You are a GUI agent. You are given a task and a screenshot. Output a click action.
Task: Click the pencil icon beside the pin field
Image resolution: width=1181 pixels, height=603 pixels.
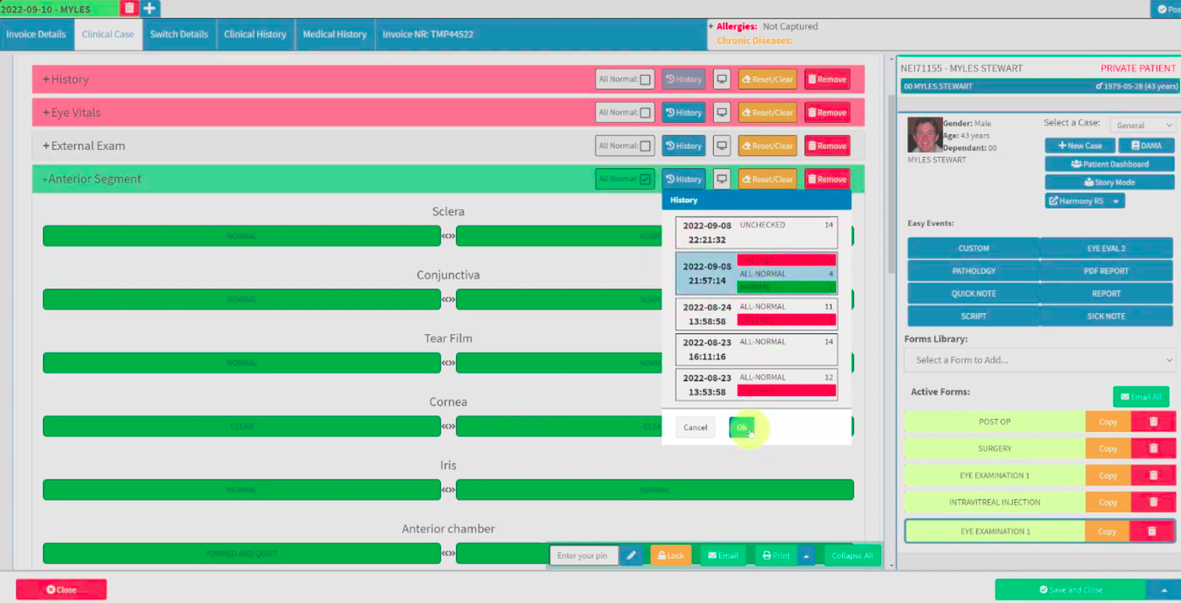tap(631, 555)
